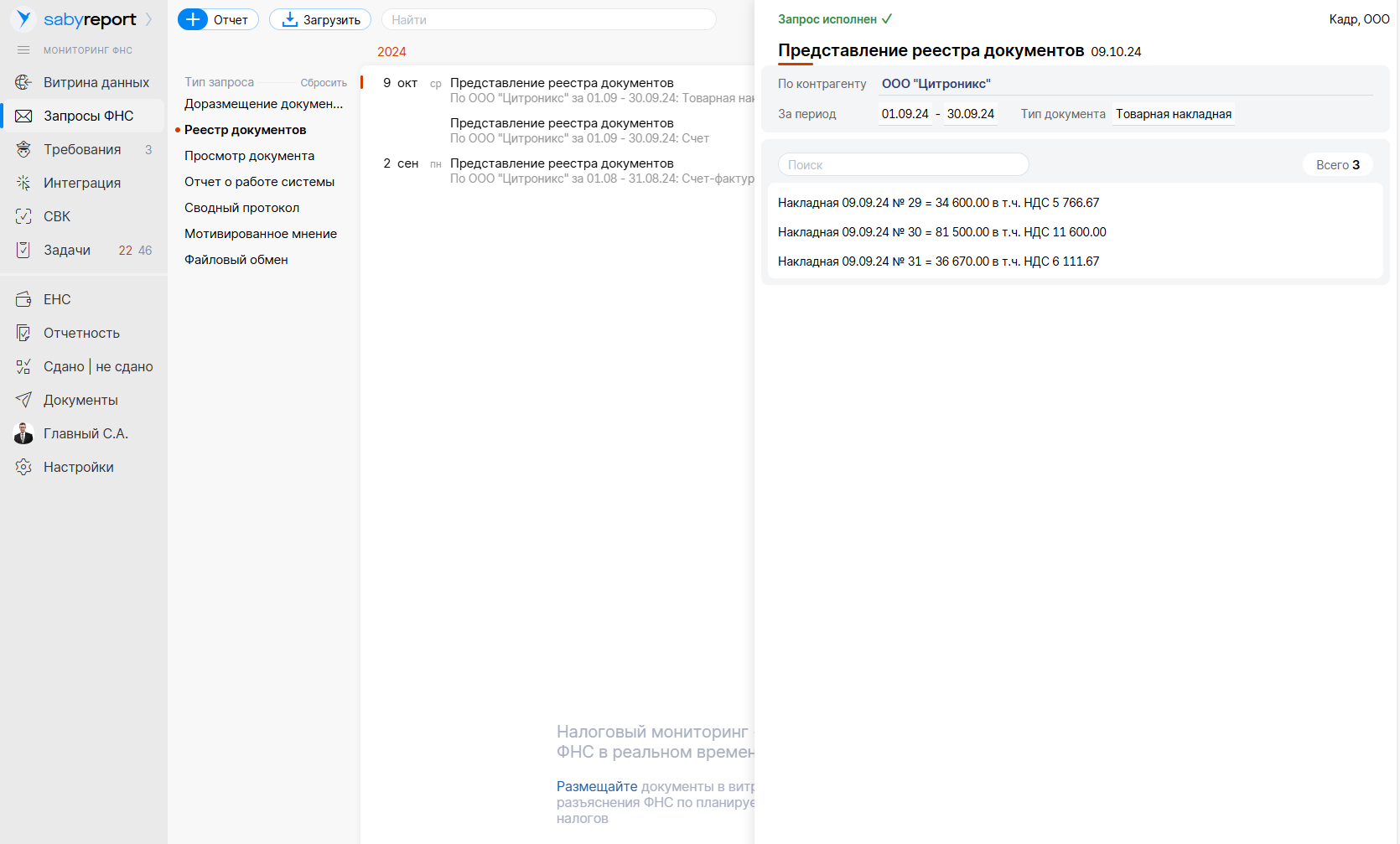Click the Документы paper-plane icon

[x=23, y=400]
